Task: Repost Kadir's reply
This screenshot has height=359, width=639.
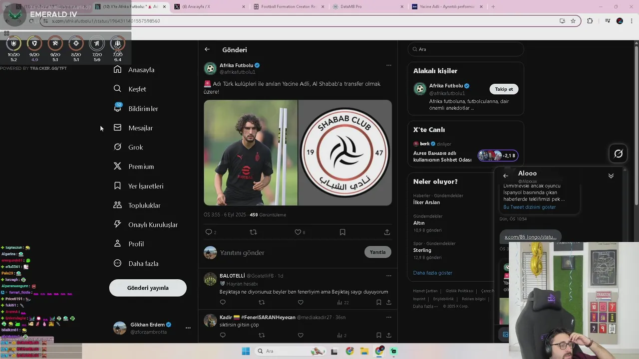Action: 262,335
